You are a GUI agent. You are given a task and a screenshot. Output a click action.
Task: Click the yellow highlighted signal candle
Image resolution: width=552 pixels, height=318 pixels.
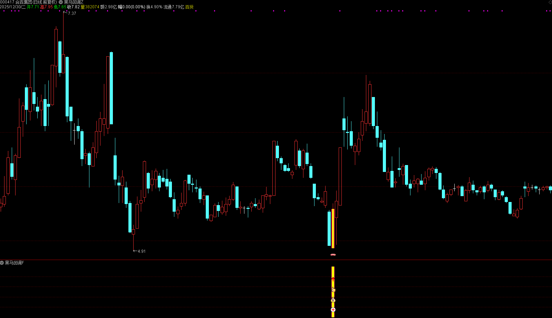point(333,229)
